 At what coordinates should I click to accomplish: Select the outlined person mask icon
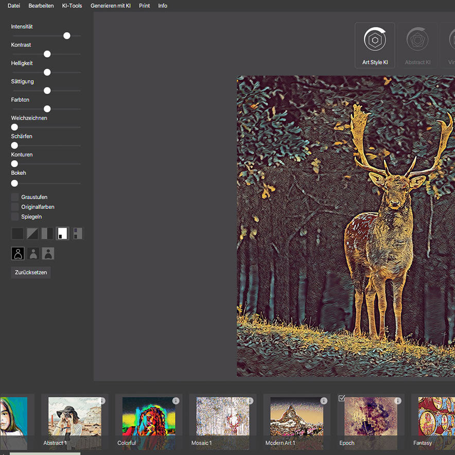pyautogui.click(x=17, y=253)
